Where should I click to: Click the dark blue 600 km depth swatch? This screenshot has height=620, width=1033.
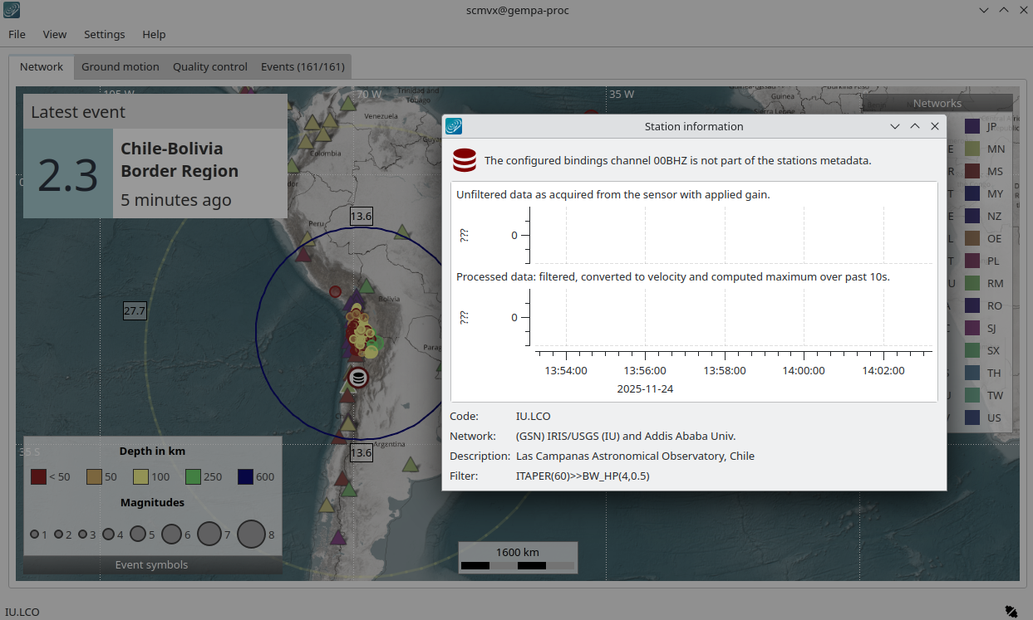pyautogui.click(x=245, y=476)
